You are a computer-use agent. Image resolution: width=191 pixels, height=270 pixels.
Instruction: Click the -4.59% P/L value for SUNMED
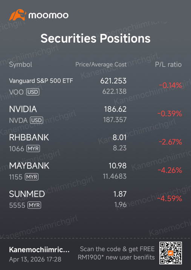tap(170, 199)
